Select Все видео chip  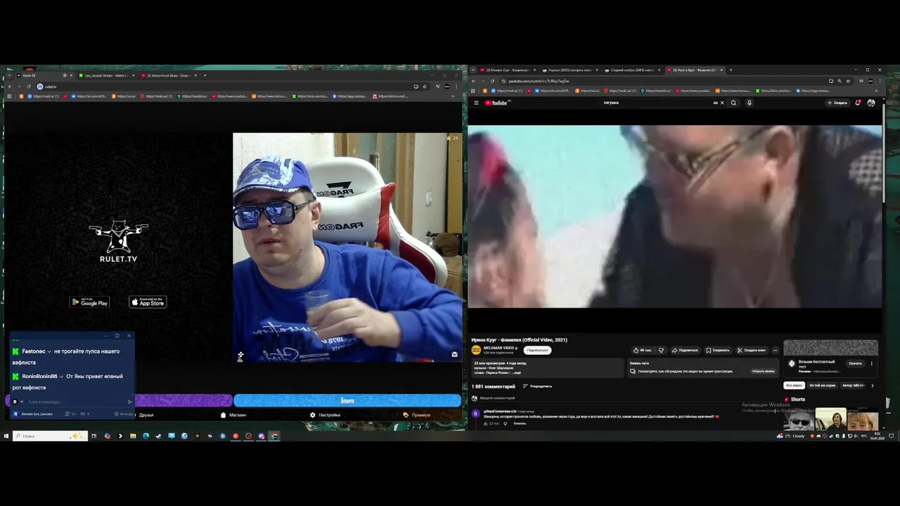(794, 385)
